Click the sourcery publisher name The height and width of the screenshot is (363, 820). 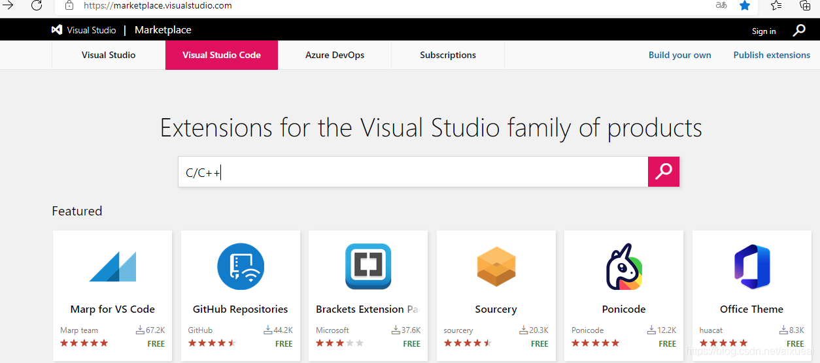pyautogui.click(x=458, y=330)
